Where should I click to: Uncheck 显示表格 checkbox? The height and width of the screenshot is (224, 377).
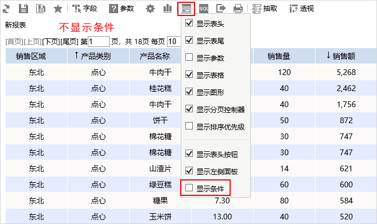[189, 74]
